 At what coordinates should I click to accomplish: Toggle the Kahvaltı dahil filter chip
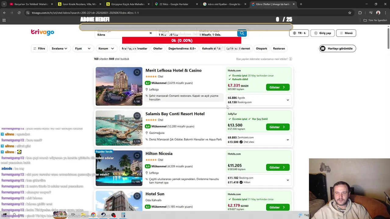coord(211,48)
